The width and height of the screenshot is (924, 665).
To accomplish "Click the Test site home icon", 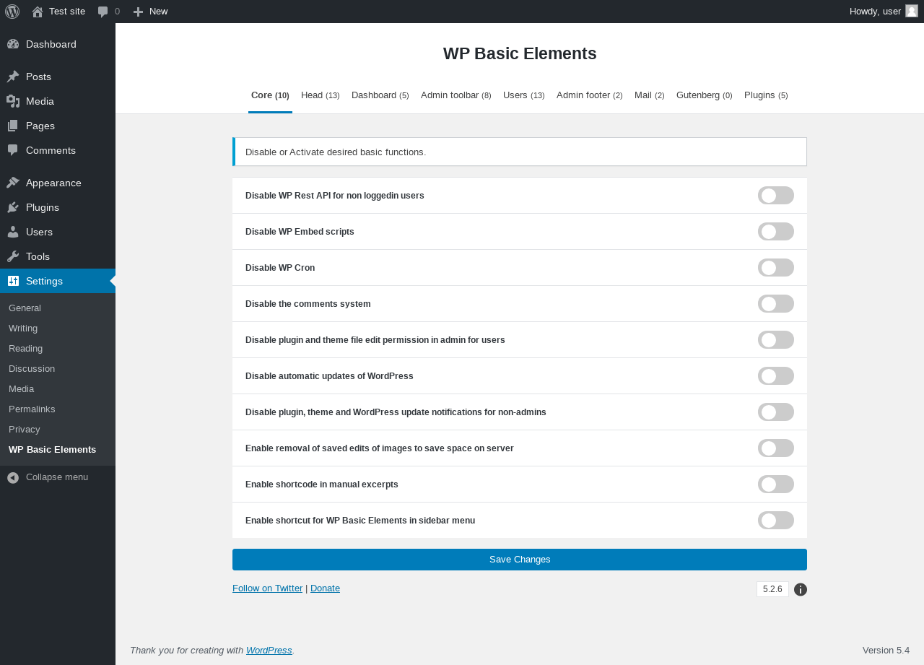I will (38, 12).
